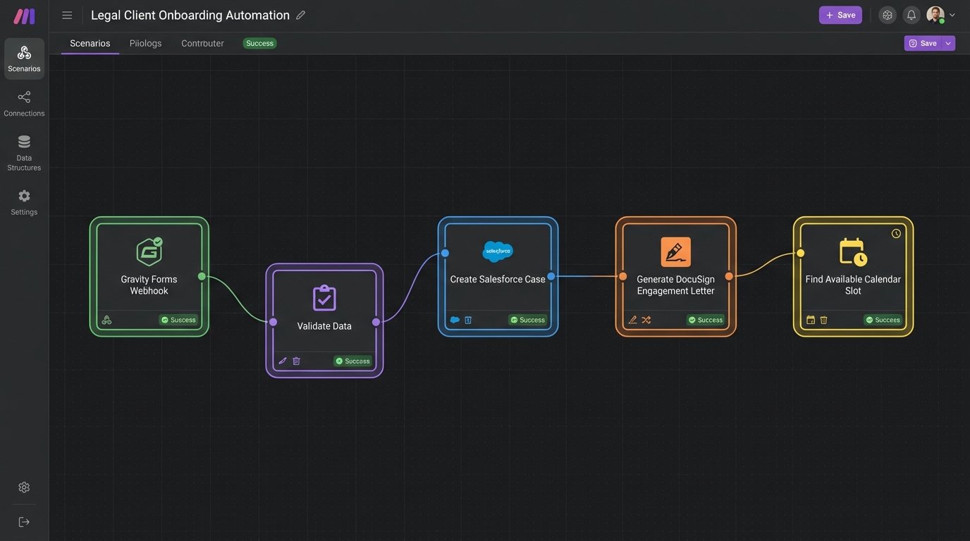Click the green Success badge next to the tabs
Image resolution: width=970 pixels, height=541 pixels.
tap(259, 43)
